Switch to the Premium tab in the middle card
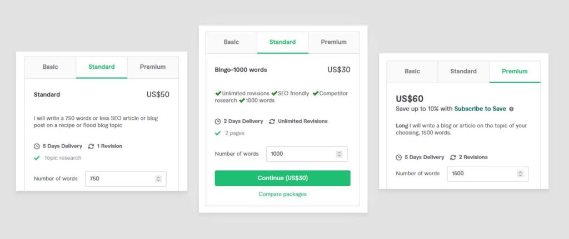 pos(333,42)
